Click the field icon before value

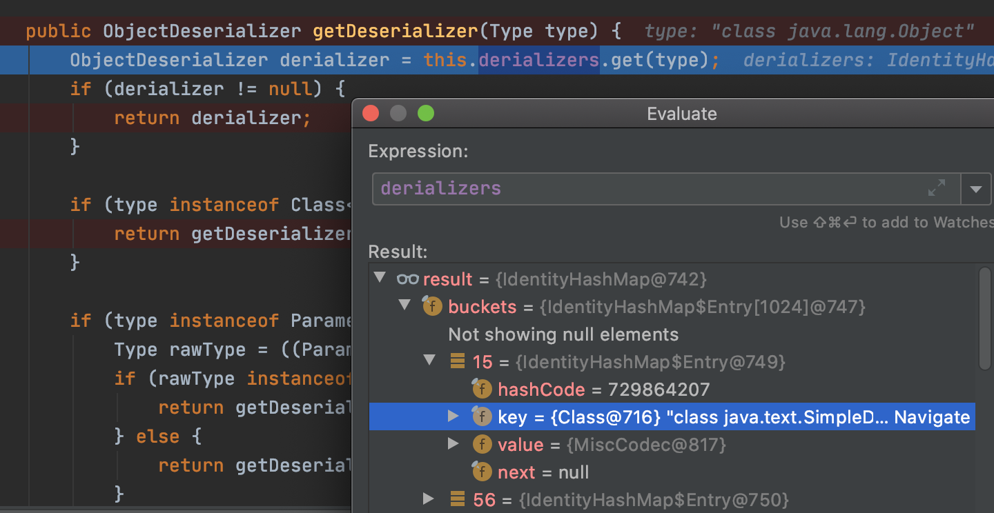pyautogui.click(x=482, y=444)
